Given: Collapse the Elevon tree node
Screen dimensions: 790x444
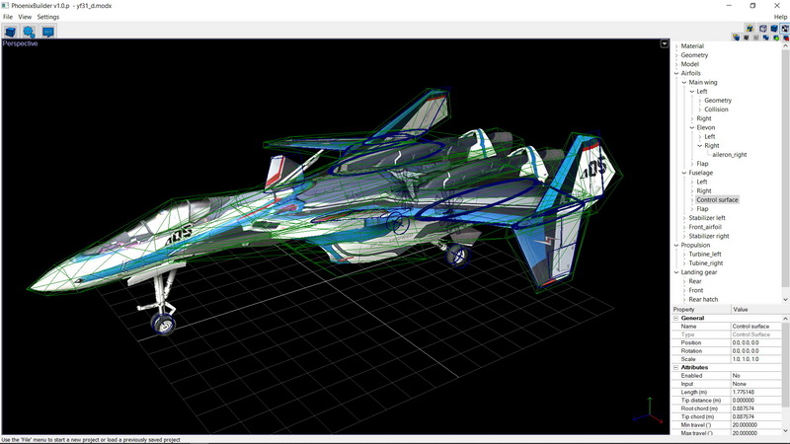Looking at the screenshot, I should click(692, 128).
